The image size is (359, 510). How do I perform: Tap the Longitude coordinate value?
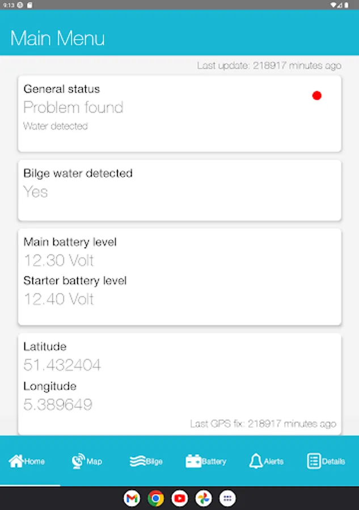coord(58,405)
